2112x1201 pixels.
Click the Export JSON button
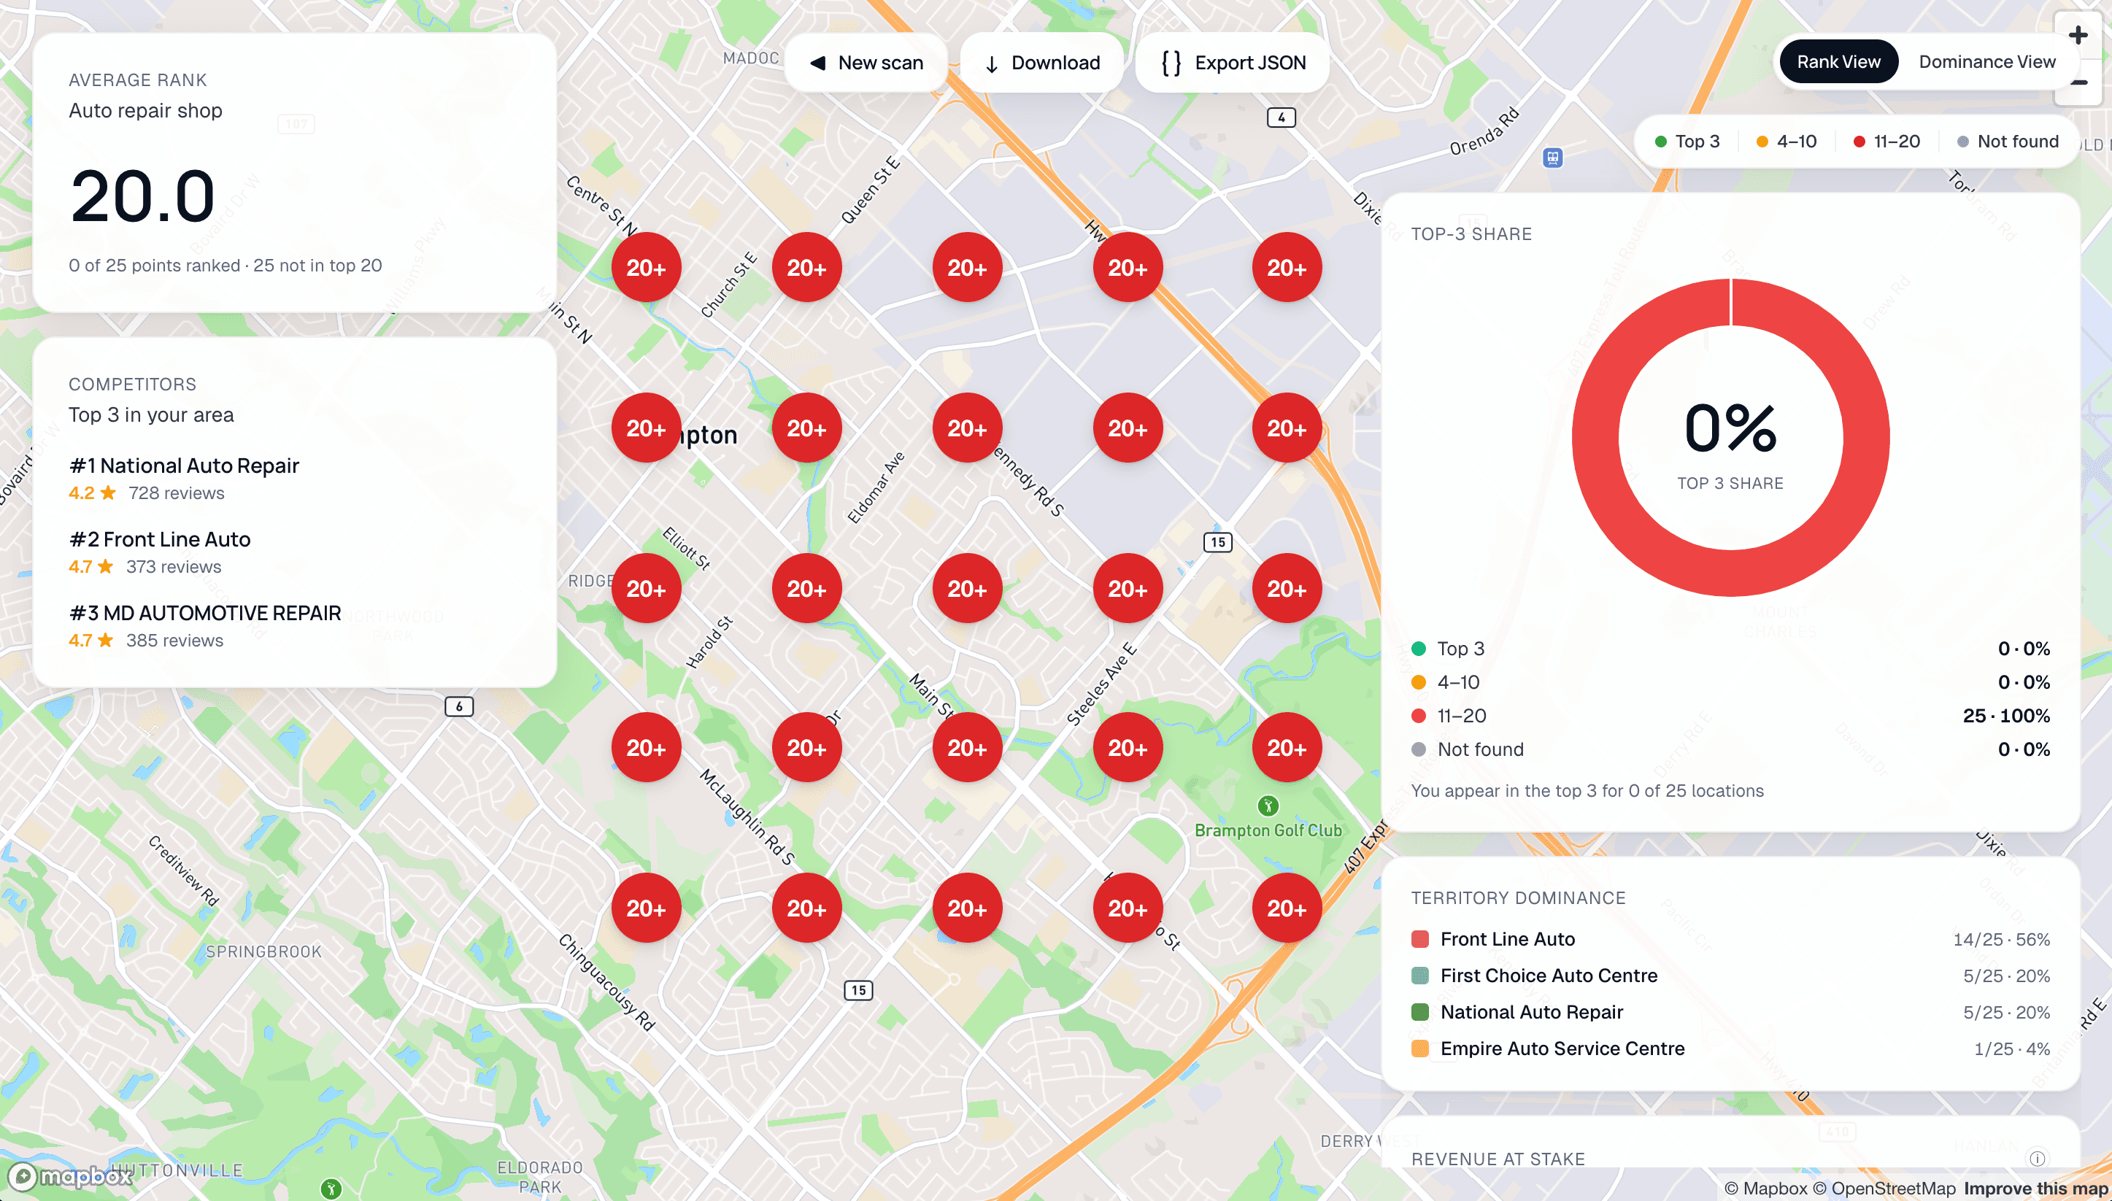(1233, 63)
